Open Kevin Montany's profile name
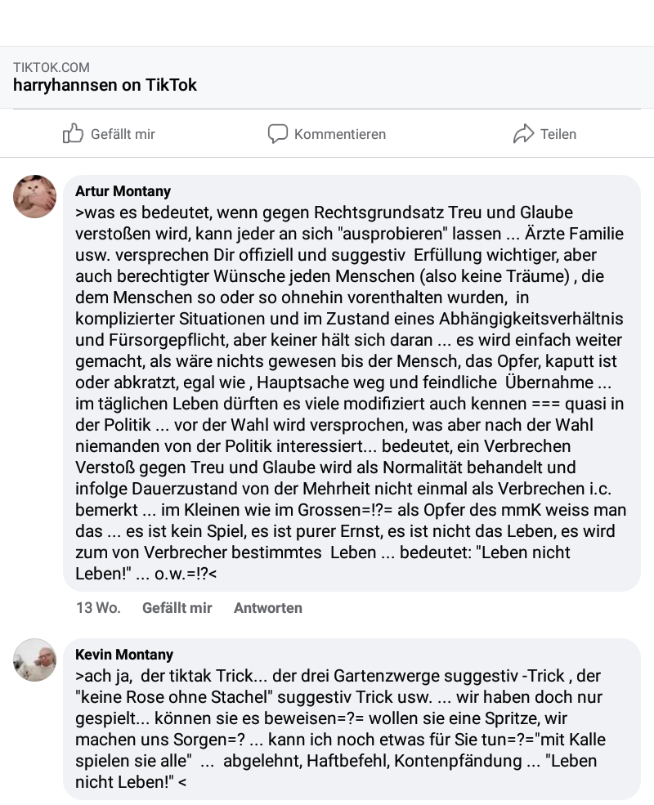Screen dimensions: 654x805 [x=123, y=655]
